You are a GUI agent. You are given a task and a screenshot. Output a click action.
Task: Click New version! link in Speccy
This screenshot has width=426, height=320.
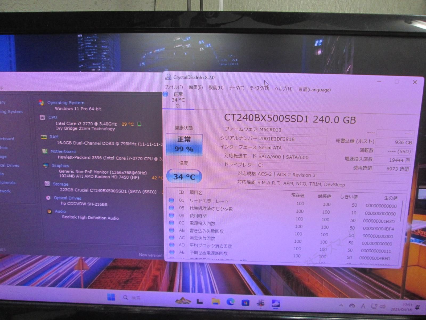pos(150,255)
